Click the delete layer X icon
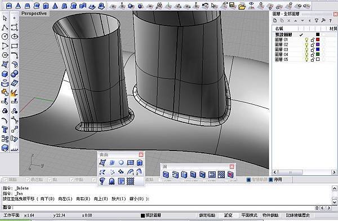 tap(289, 20)
